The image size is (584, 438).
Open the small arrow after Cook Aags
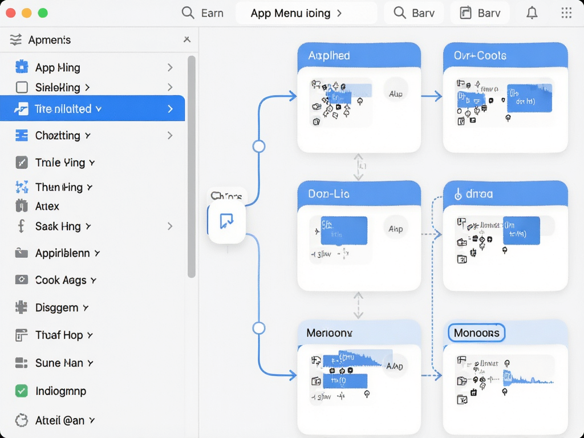point(93,280)
